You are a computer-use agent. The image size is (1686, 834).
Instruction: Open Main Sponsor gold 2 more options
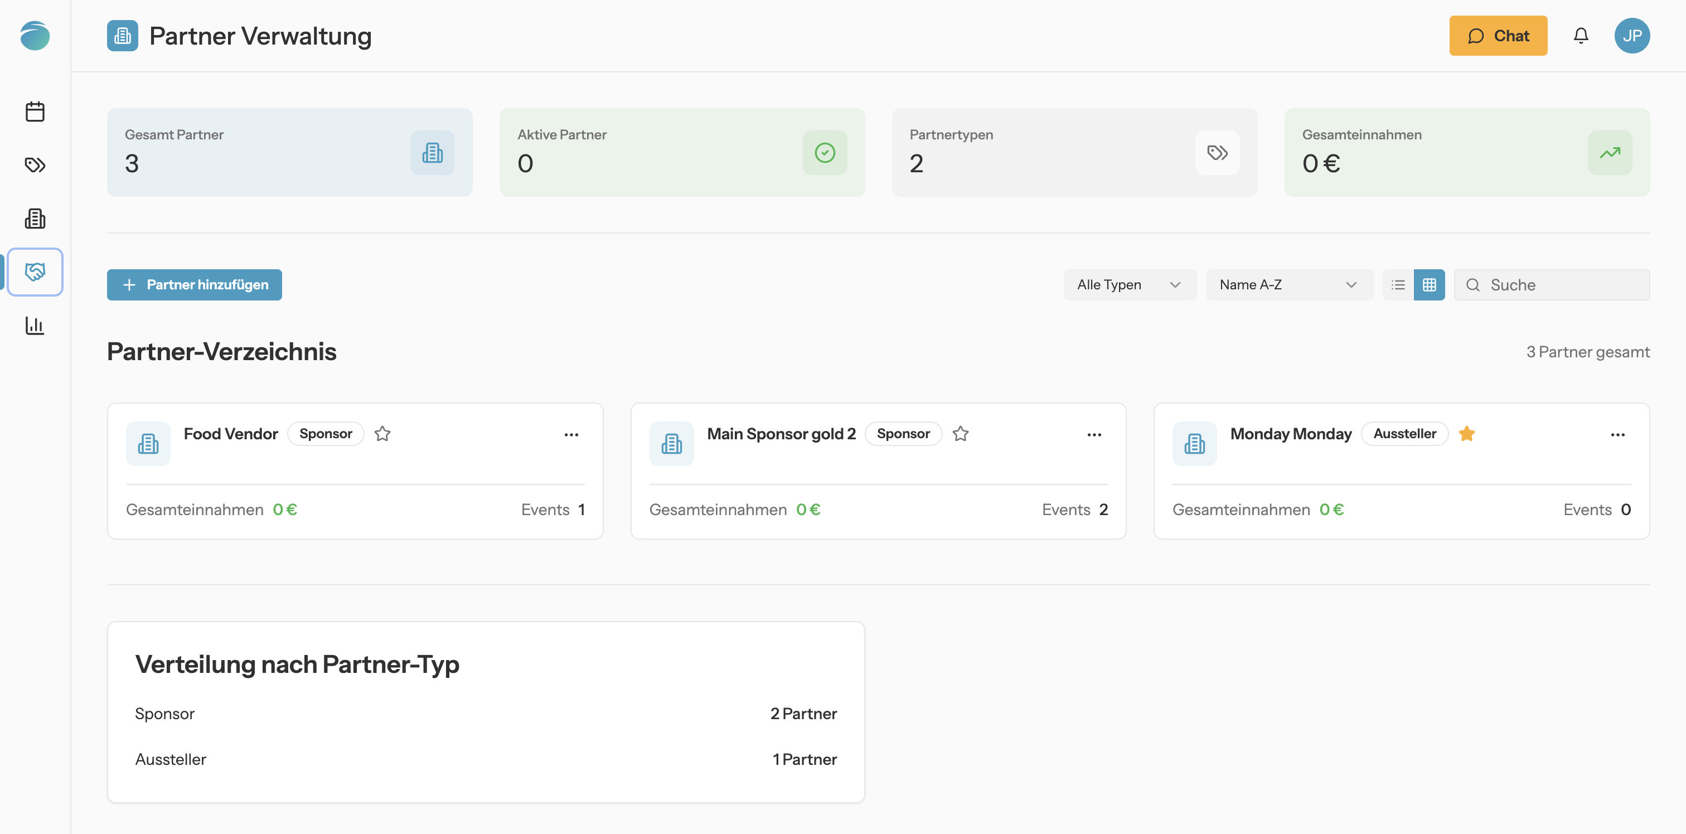(x=1094, y=435)
